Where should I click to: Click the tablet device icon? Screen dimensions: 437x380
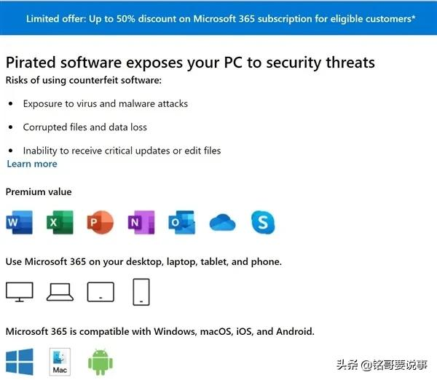pos(101,292)
